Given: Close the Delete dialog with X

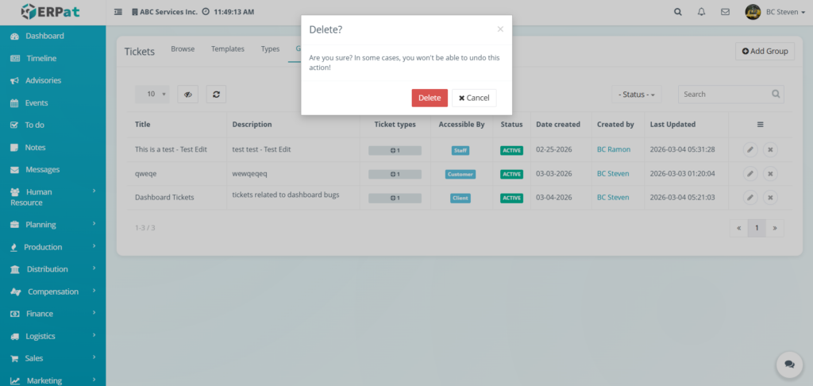Looking at the screenshot, I should (x=500, y=29).
